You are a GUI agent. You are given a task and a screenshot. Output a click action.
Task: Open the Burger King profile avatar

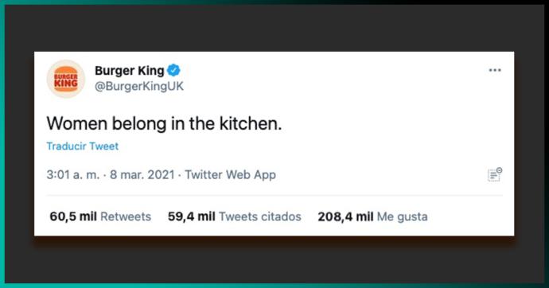tap(66, 79)
